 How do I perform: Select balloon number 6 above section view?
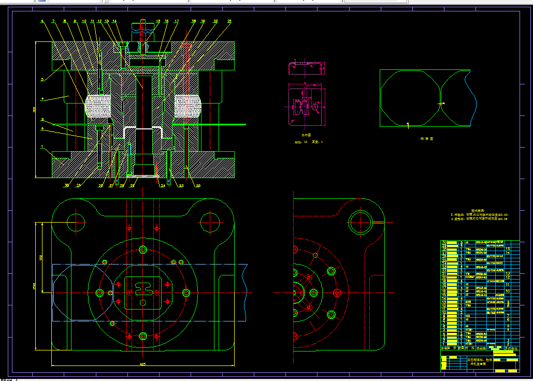click(42, 21)
